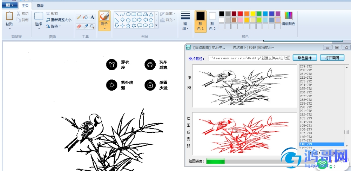351x171 pixels.
Task: Click the Copy (复制) button
Action: coord(22,20)
